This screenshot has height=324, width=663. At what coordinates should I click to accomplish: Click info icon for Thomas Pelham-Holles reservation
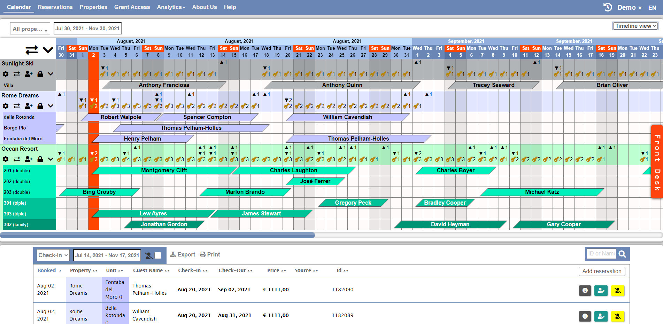point(585,290)
